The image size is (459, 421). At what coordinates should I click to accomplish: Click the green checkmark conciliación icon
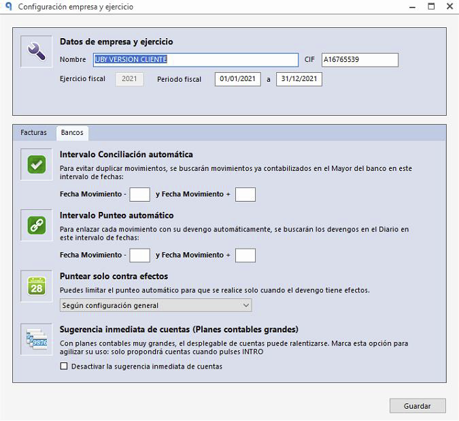(x=37, y=164)
